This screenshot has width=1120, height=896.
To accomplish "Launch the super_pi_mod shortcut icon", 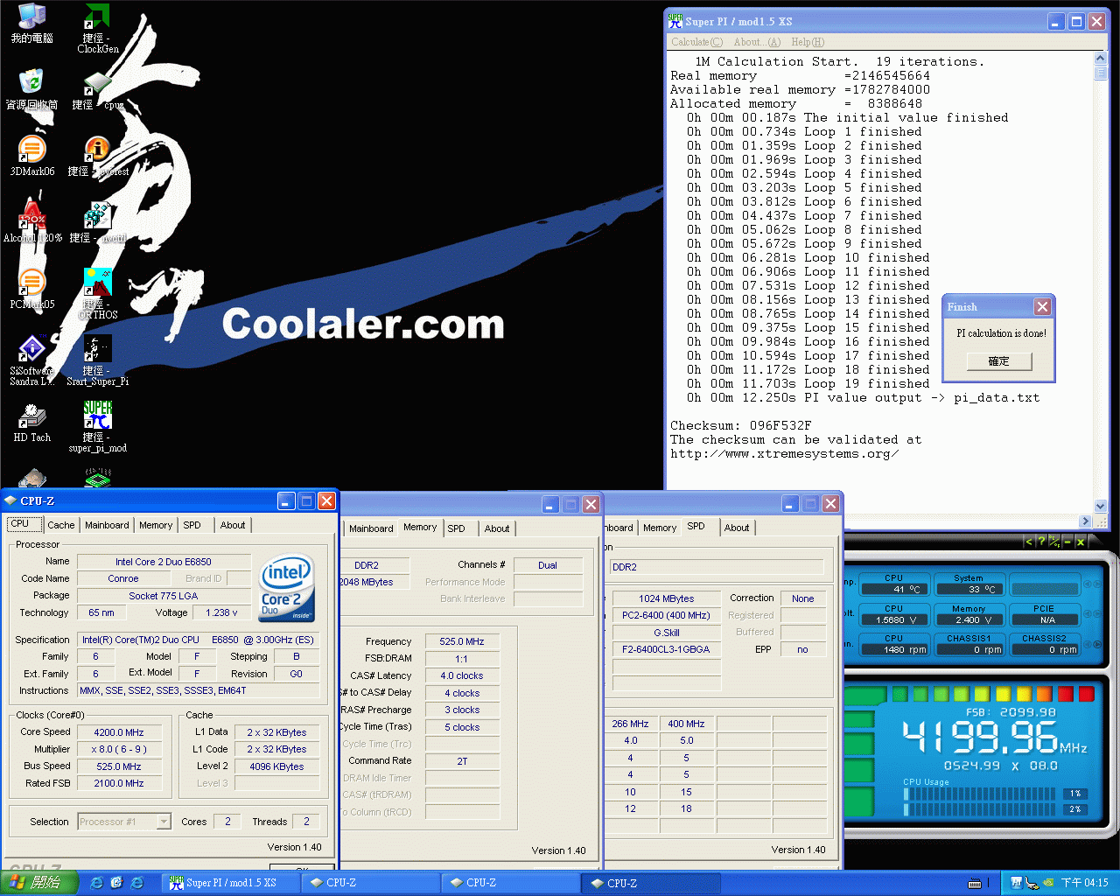I will coord(97,427).
